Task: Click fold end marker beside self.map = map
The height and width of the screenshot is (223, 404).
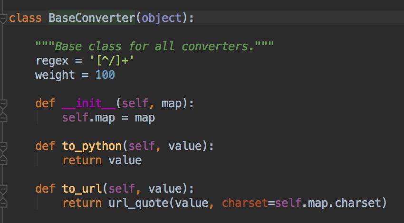Action: pos(3,118)
